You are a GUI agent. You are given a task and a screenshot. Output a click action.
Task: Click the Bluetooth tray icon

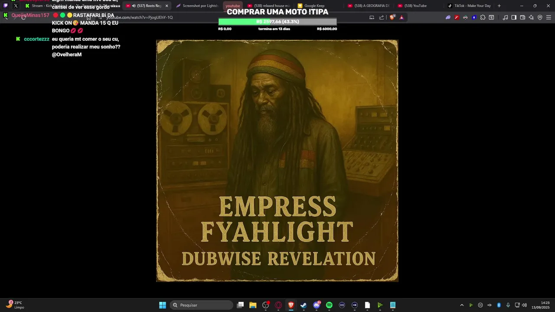click(499, 305)
